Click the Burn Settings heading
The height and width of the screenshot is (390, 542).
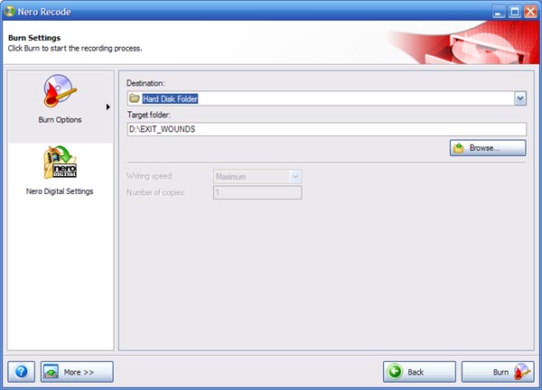click(x=34, y=38)
